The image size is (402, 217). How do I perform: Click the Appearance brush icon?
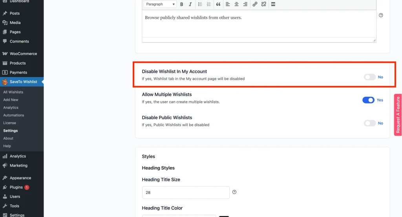click(5, 178)
